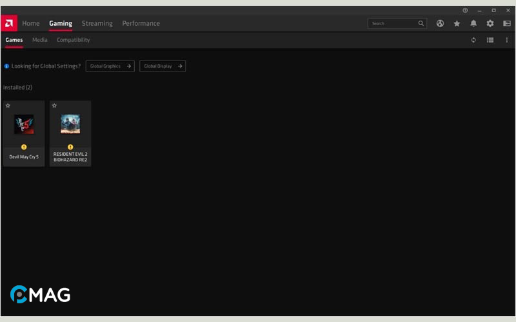
Task: Click the Global Graphics button
Action: click(110, 66)
